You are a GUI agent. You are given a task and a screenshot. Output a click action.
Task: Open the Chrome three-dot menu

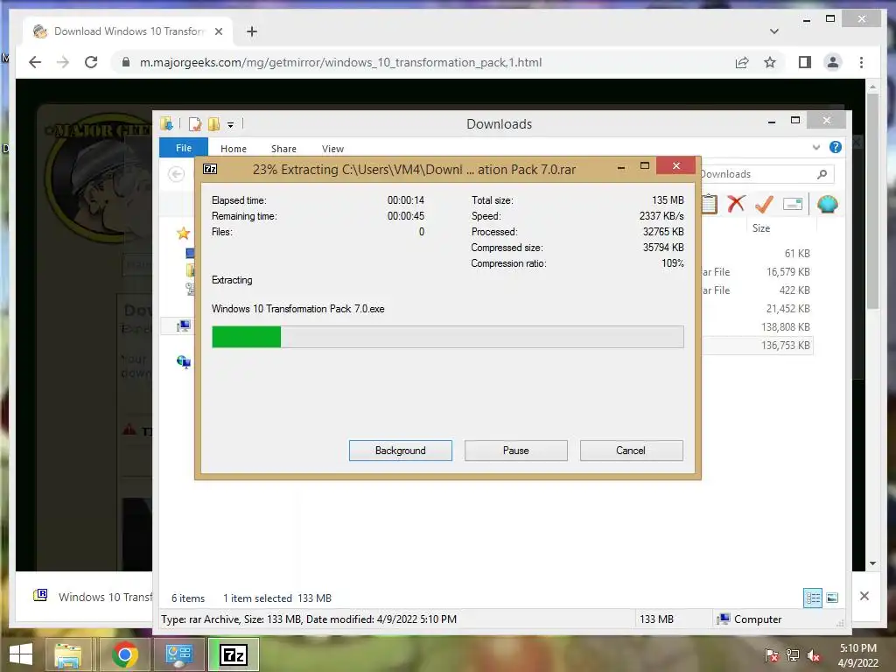pos(861,62)
